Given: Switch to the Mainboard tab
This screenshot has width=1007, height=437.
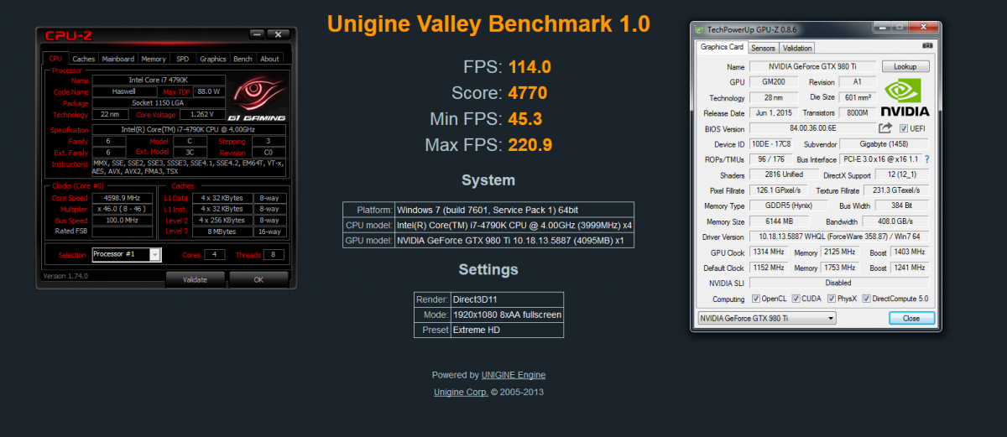Looking at the screenshot, I should 117,59.
